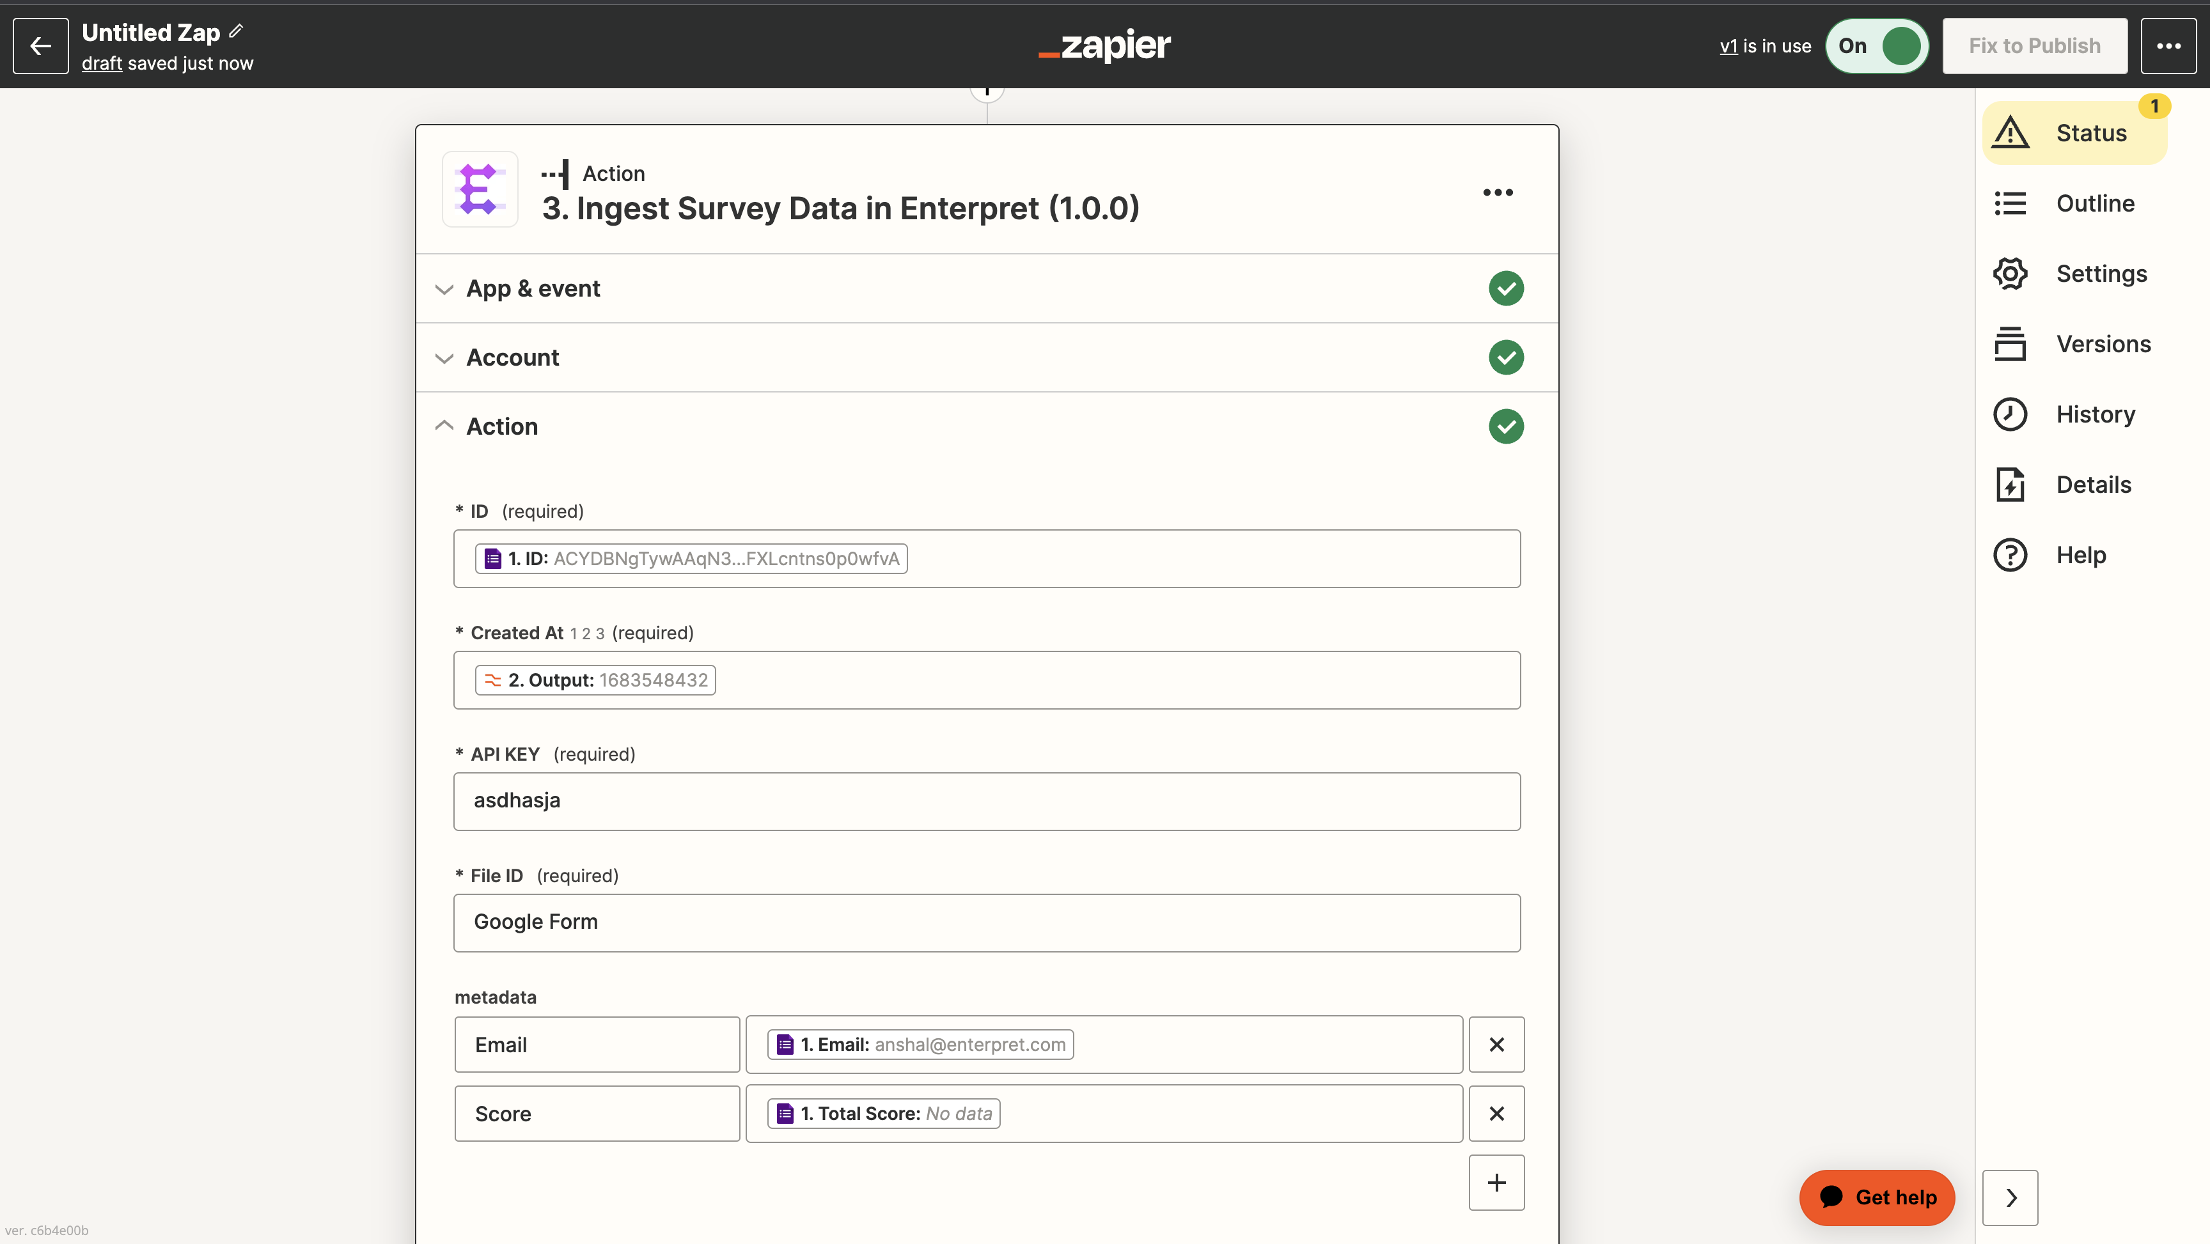Open the step three-dot menu
This screenshot has height=1244, width=2210.
pyautogui.click(x=1498, y=192)
